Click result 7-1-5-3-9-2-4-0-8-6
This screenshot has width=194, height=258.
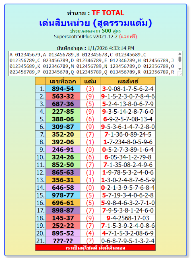coord(128,226)
